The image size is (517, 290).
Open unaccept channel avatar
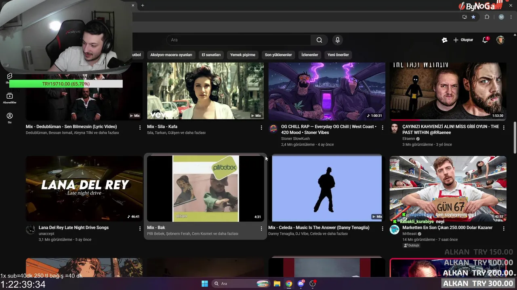pyautogui.click(x=31, y=230)
